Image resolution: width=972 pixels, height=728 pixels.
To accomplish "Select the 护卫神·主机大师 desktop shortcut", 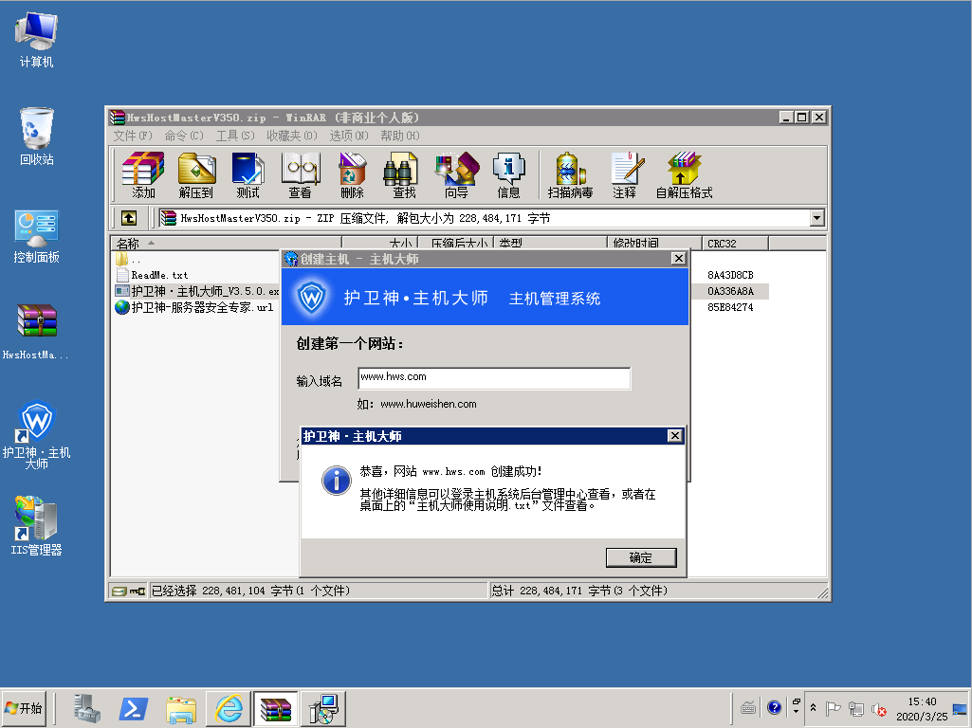I will (x=37, y=434).
